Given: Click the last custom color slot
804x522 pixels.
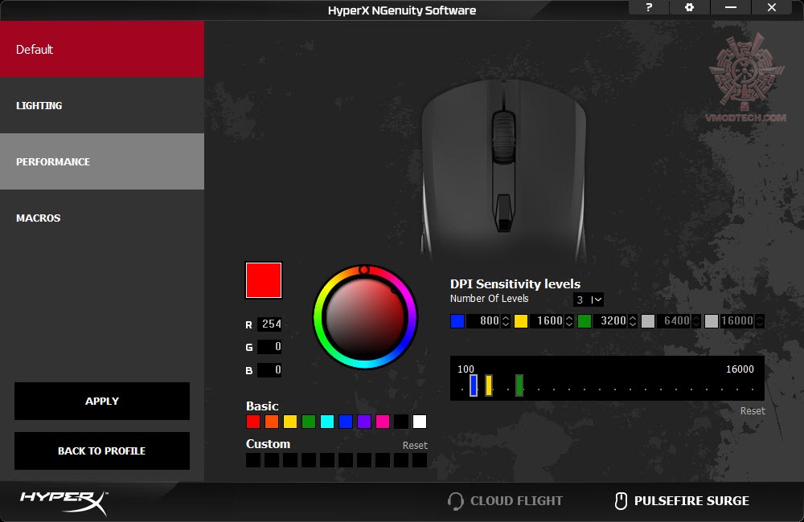Looking at the screenshot, I should click(x=420, y=460).
